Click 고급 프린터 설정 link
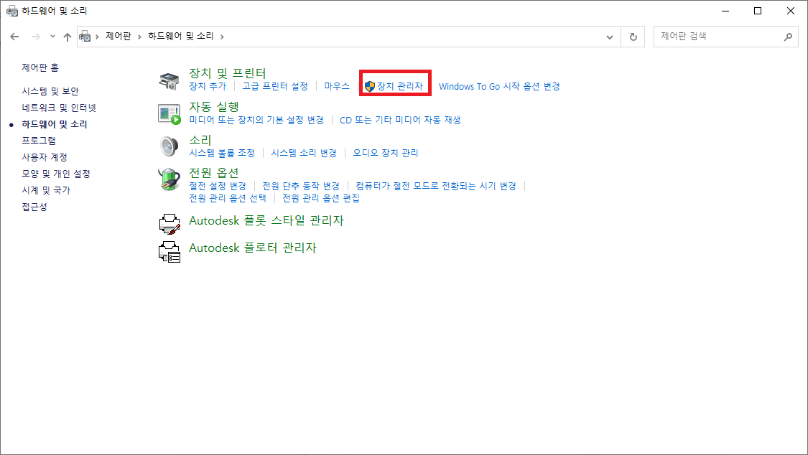Screen dimensions: 808x455 pos(275,86)
